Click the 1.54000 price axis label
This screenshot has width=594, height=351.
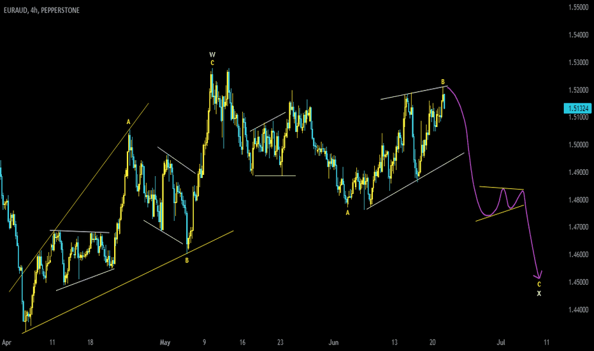click(x=578, y=35)
